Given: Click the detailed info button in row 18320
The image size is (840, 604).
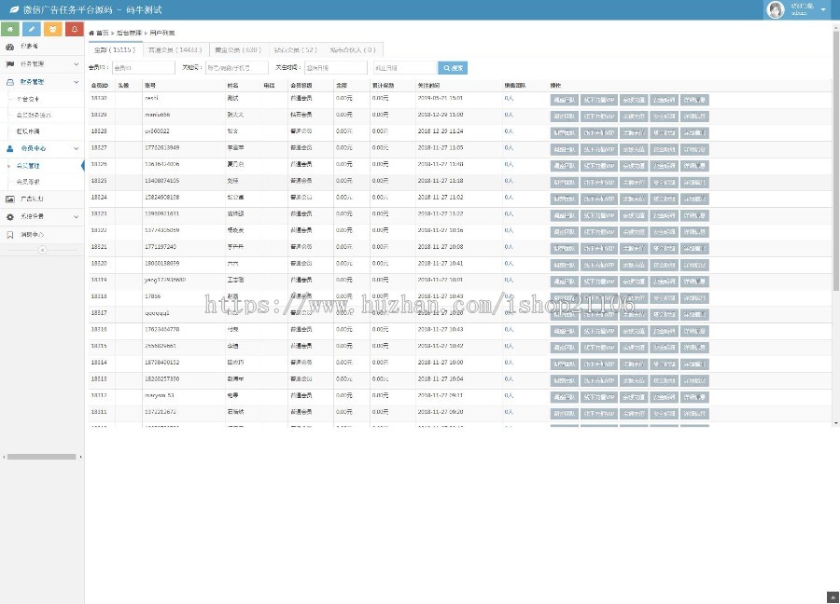Looking at the screenshot, I should coord(694,266).
